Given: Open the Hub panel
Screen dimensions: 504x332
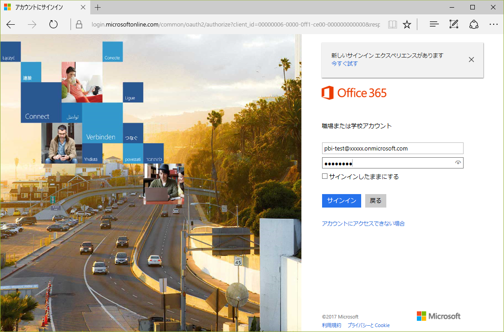Looking at the screenshot, I should click(x=434, y=24).
